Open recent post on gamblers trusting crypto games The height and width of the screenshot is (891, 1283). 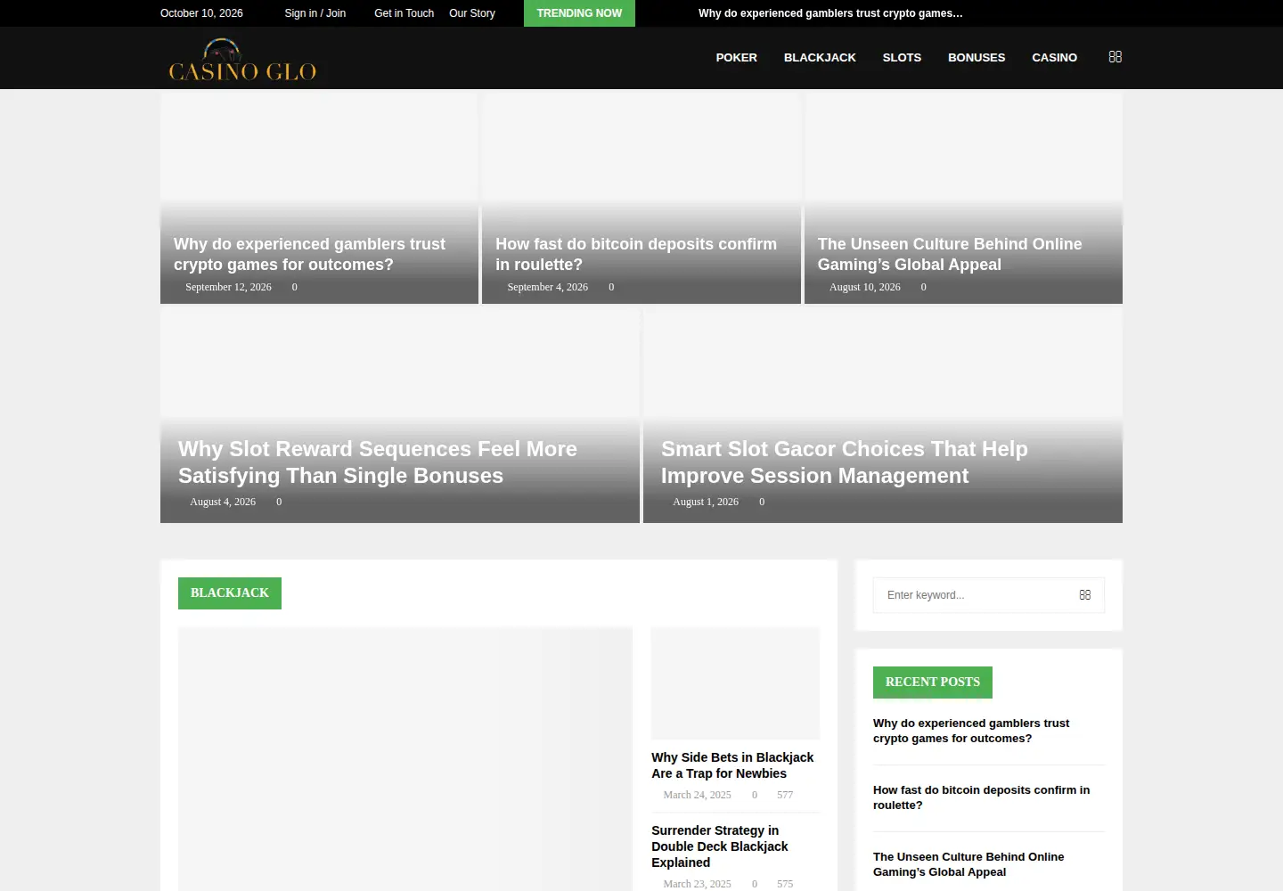pyautogui.click(x=971, y=731)
